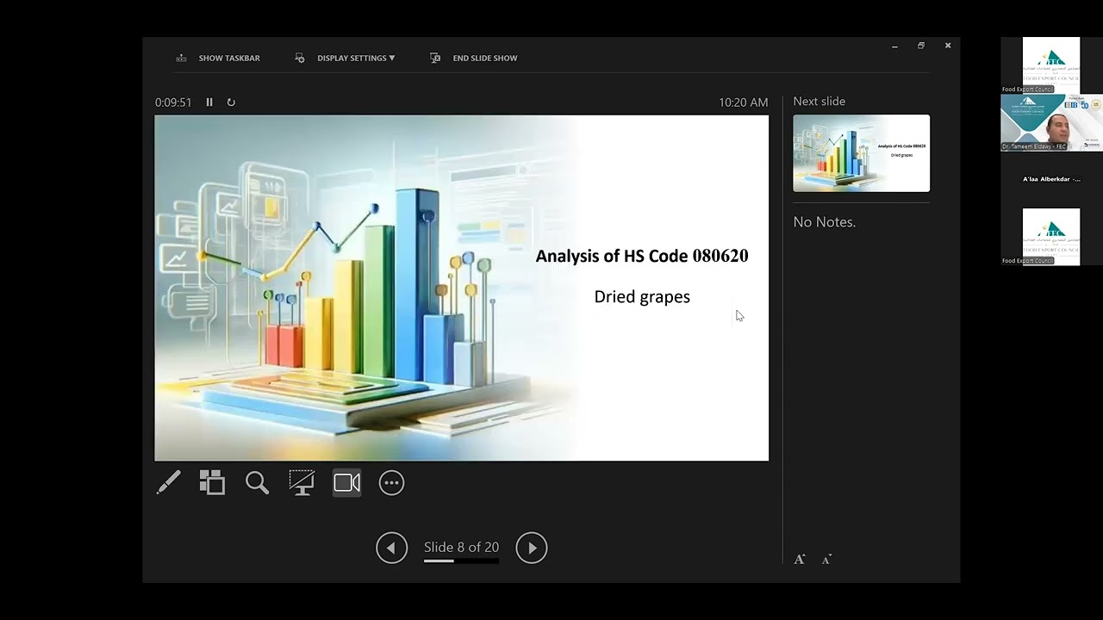Screen dimensions: 1103x620
Task: Decrease the notes text size
Action: click(826, 560)
